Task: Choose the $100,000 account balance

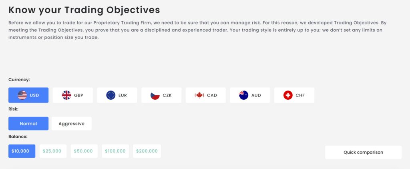Action: [x=115, y=151]
